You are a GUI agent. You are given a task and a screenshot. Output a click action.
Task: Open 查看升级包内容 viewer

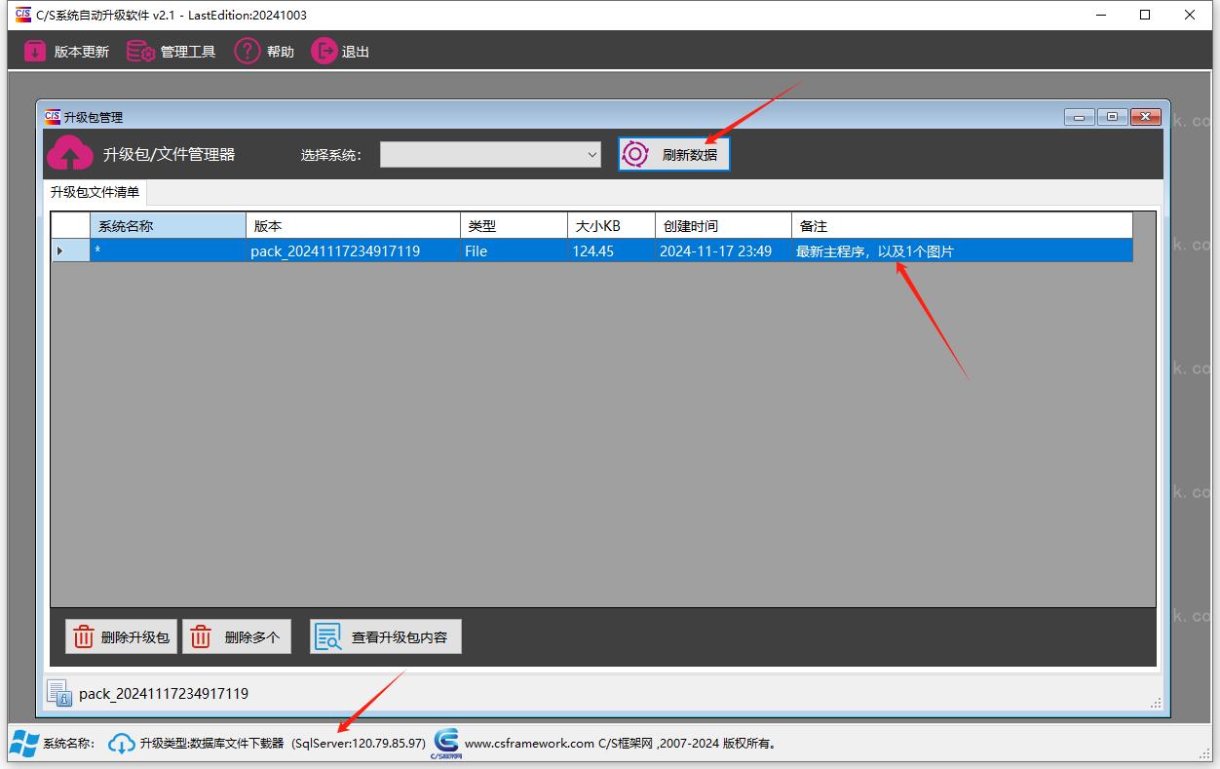tap(385, 637)
